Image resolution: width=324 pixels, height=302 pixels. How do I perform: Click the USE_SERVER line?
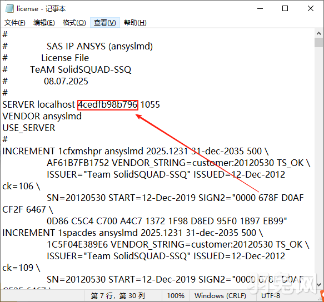pyautogui.click(x=29, y=128)
